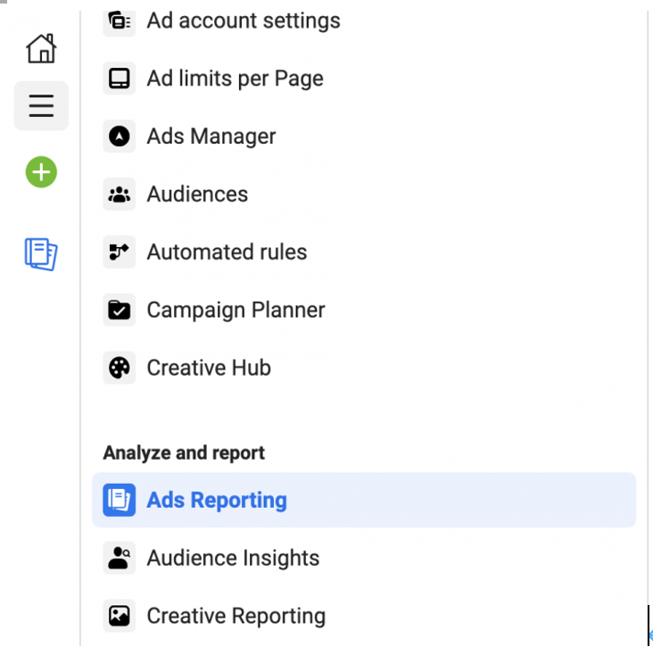Select Ad limits per Page
This screenshot has height=655, width=653.
235,79
